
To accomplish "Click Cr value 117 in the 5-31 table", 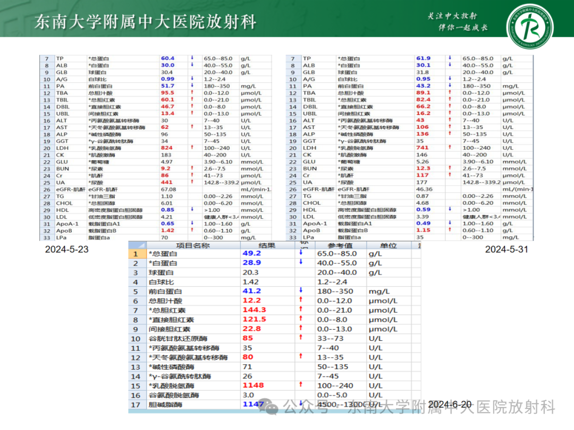I will pos(422,175).
